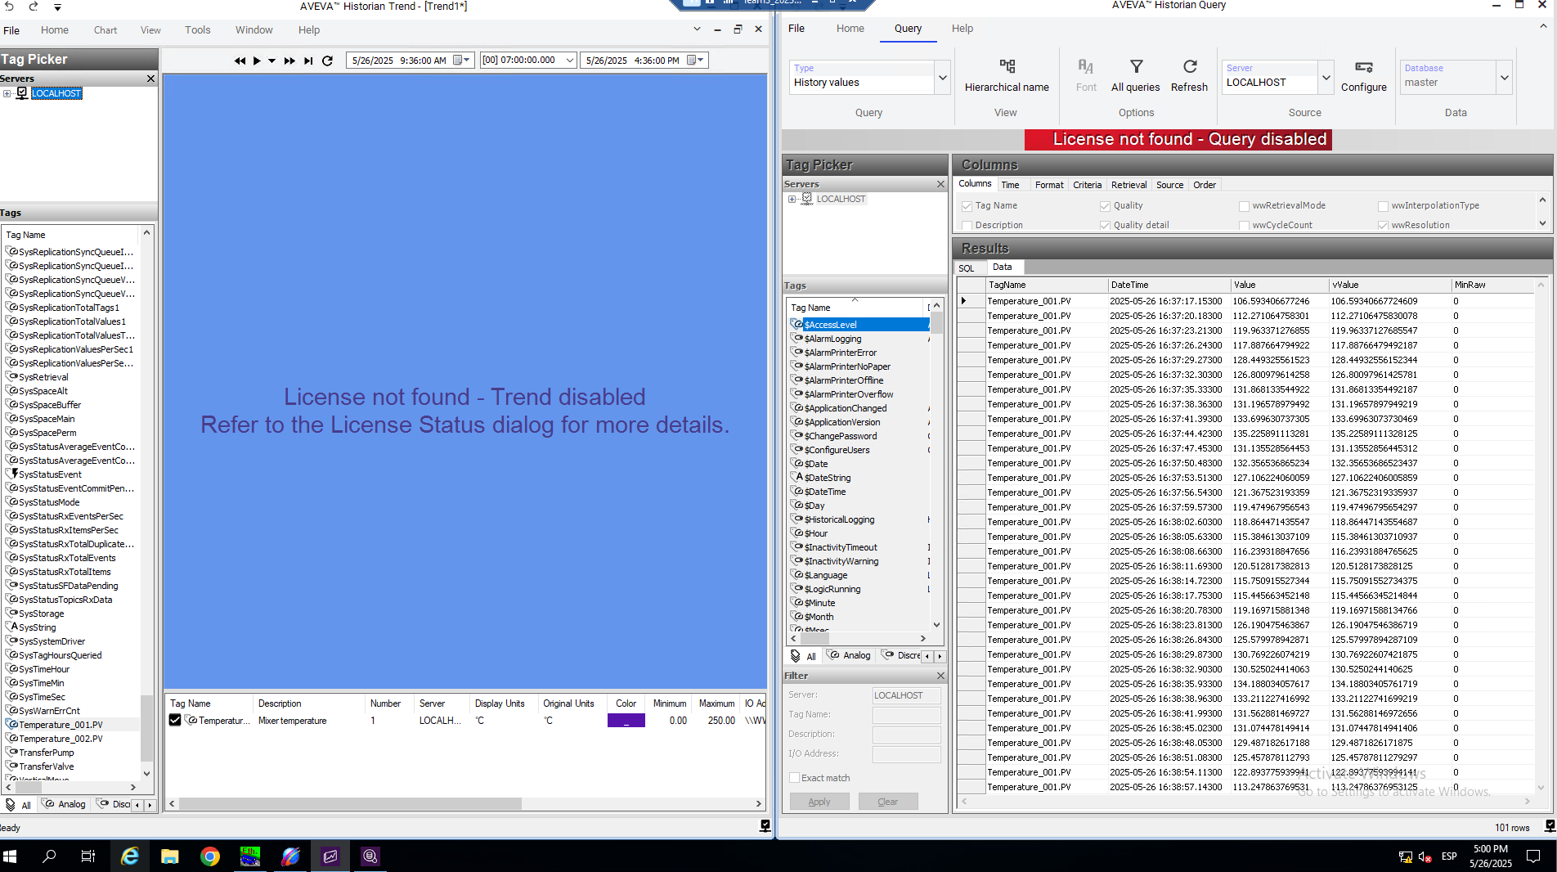Enable the wwRetrievalMode column checkbox
1557x872 pixels.
[x=1245, y=206]
